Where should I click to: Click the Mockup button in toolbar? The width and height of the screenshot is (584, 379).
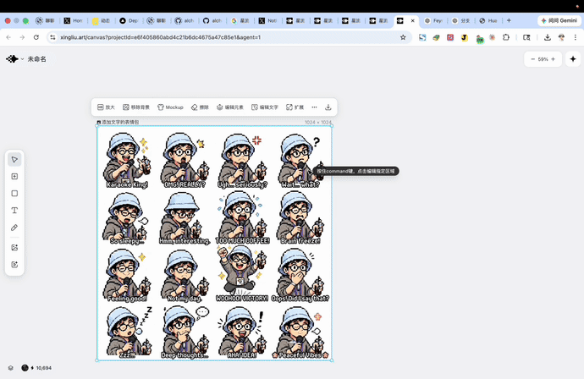click(x=170, y=107)
